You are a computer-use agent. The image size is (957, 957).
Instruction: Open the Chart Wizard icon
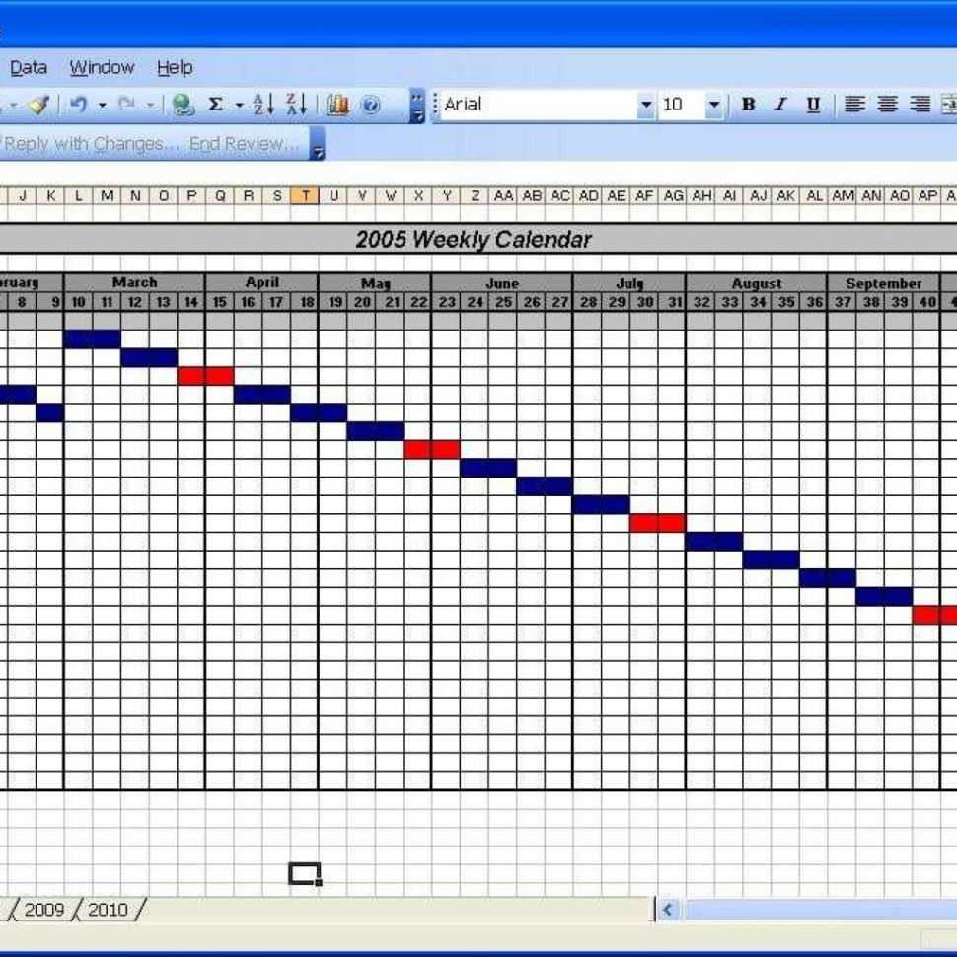pos(337,105)
